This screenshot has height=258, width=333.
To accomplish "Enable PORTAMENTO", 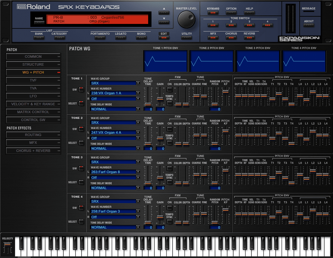I will (x=100, y=38).
